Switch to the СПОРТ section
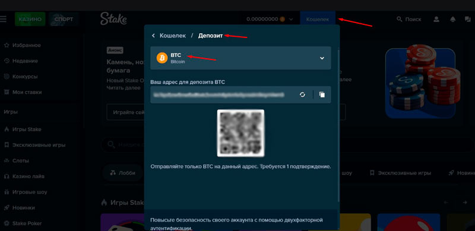The image size is (475, 231). pyautogui.click(x=64, y=19)
